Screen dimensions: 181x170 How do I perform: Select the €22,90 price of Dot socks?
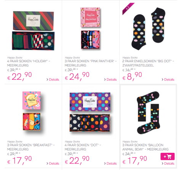77,160
